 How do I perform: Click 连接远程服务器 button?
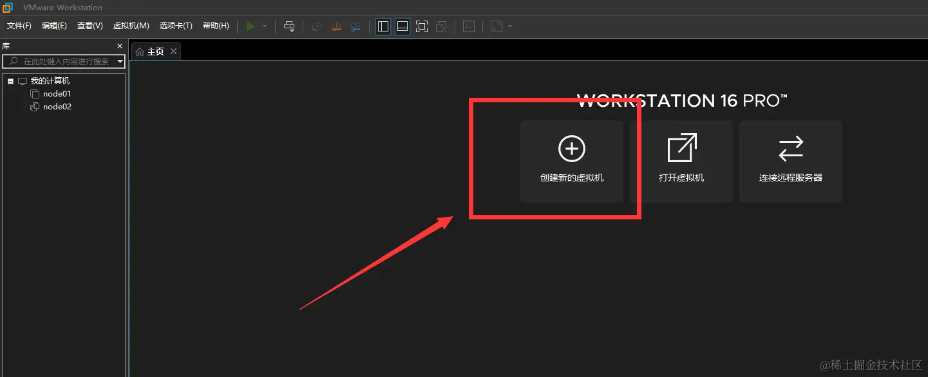(791, 161)
